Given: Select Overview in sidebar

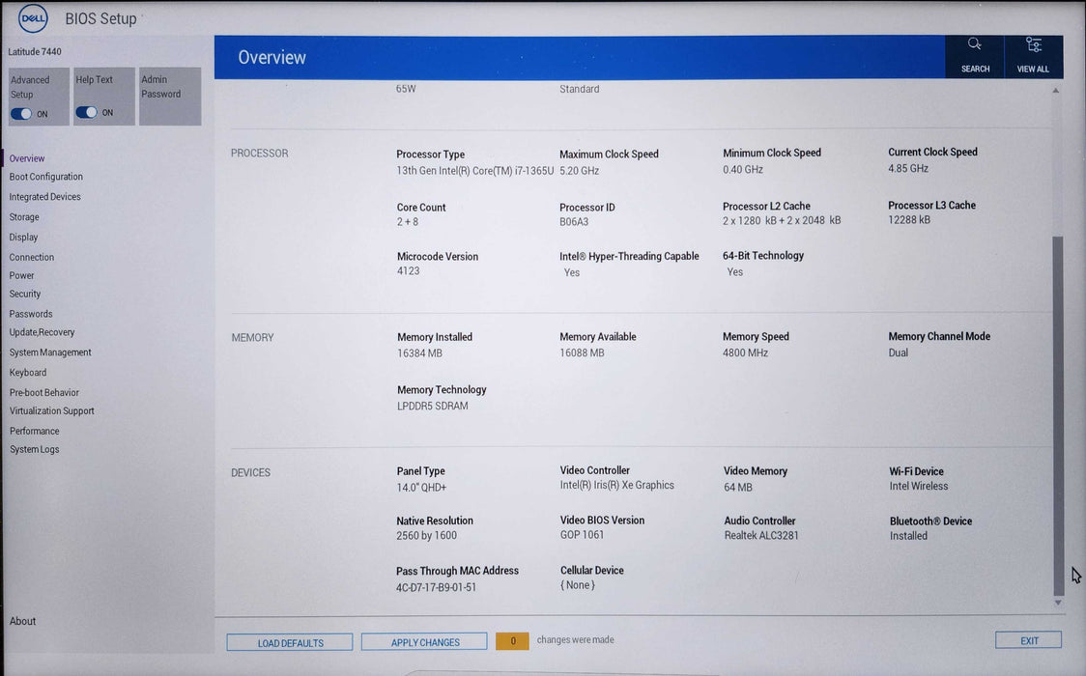Looking at the screenshot, I should pyautogui.click(x=27, y=158).
